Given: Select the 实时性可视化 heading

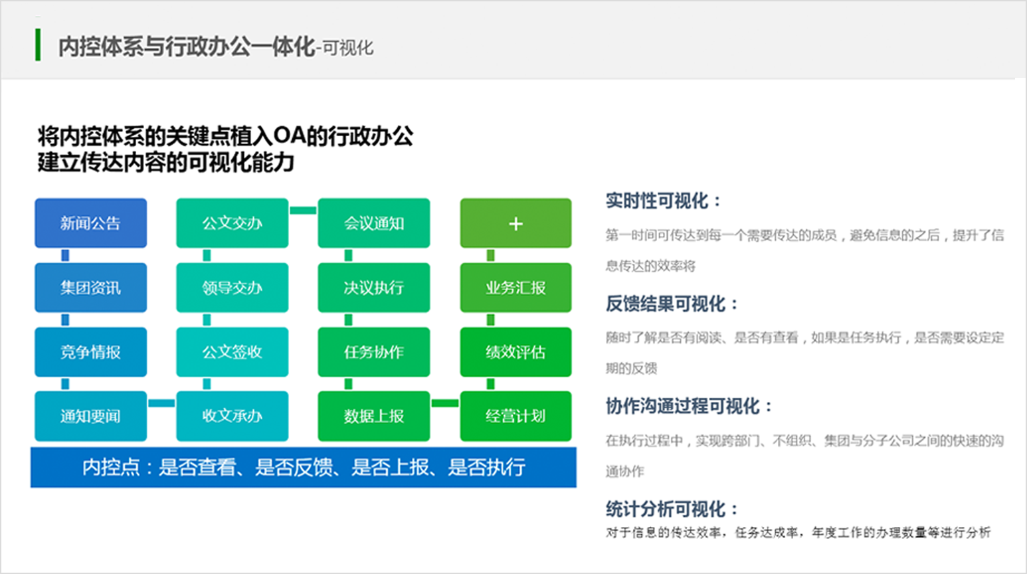Looking at the screenshot, I should (x=662, y=201).
